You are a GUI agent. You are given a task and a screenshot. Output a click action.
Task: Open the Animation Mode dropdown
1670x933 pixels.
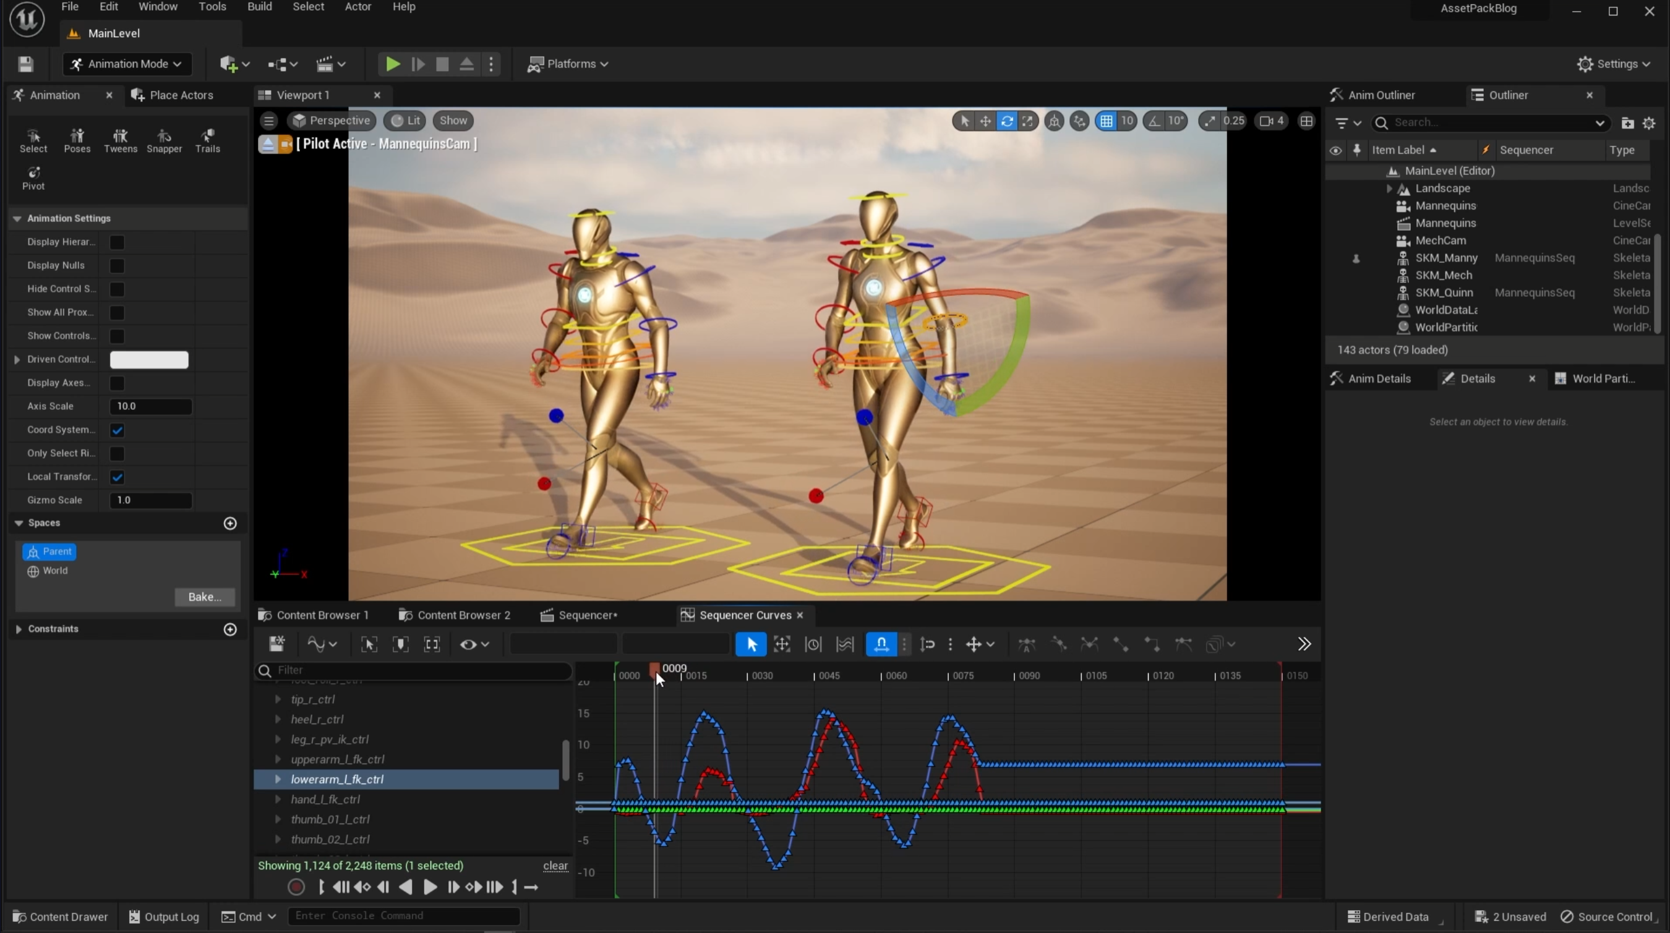127,64
